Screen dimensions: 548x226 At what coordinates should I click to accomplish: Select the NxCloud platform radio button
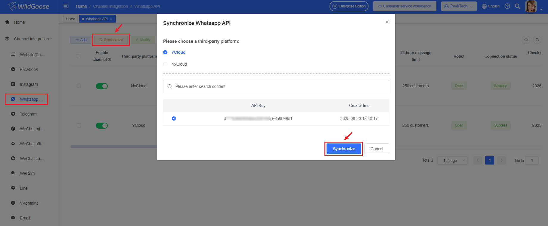pyautogui.click(x=165, y=64)
